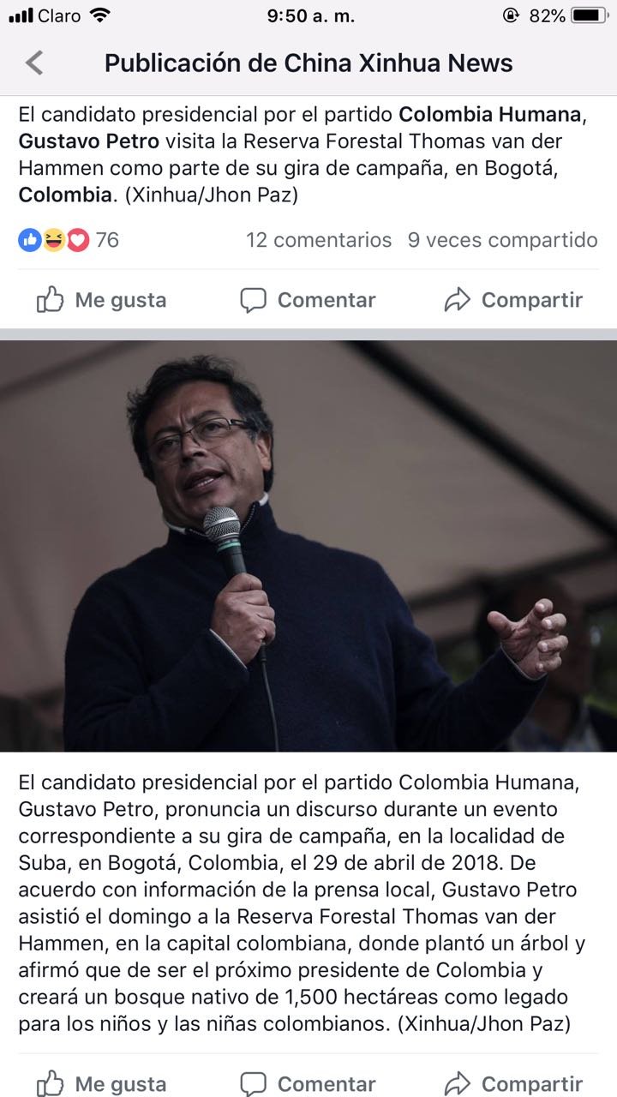Viewport: 617px width, 1097px height.
Task: Tap the thumbs-up icon in bottom action bar
Action: tap(50, 1083)
